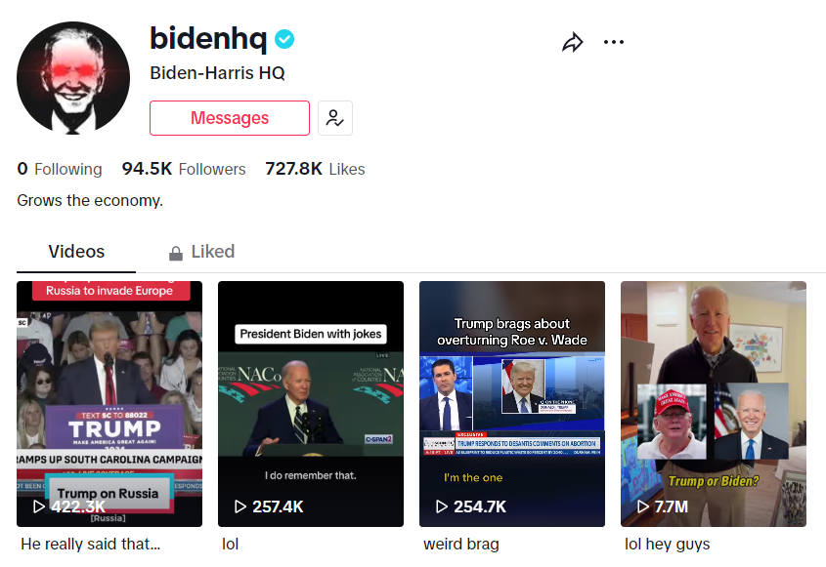This screenshot has width=826, height=567.
Task: Open the Following count link
Action: (60, 169)
